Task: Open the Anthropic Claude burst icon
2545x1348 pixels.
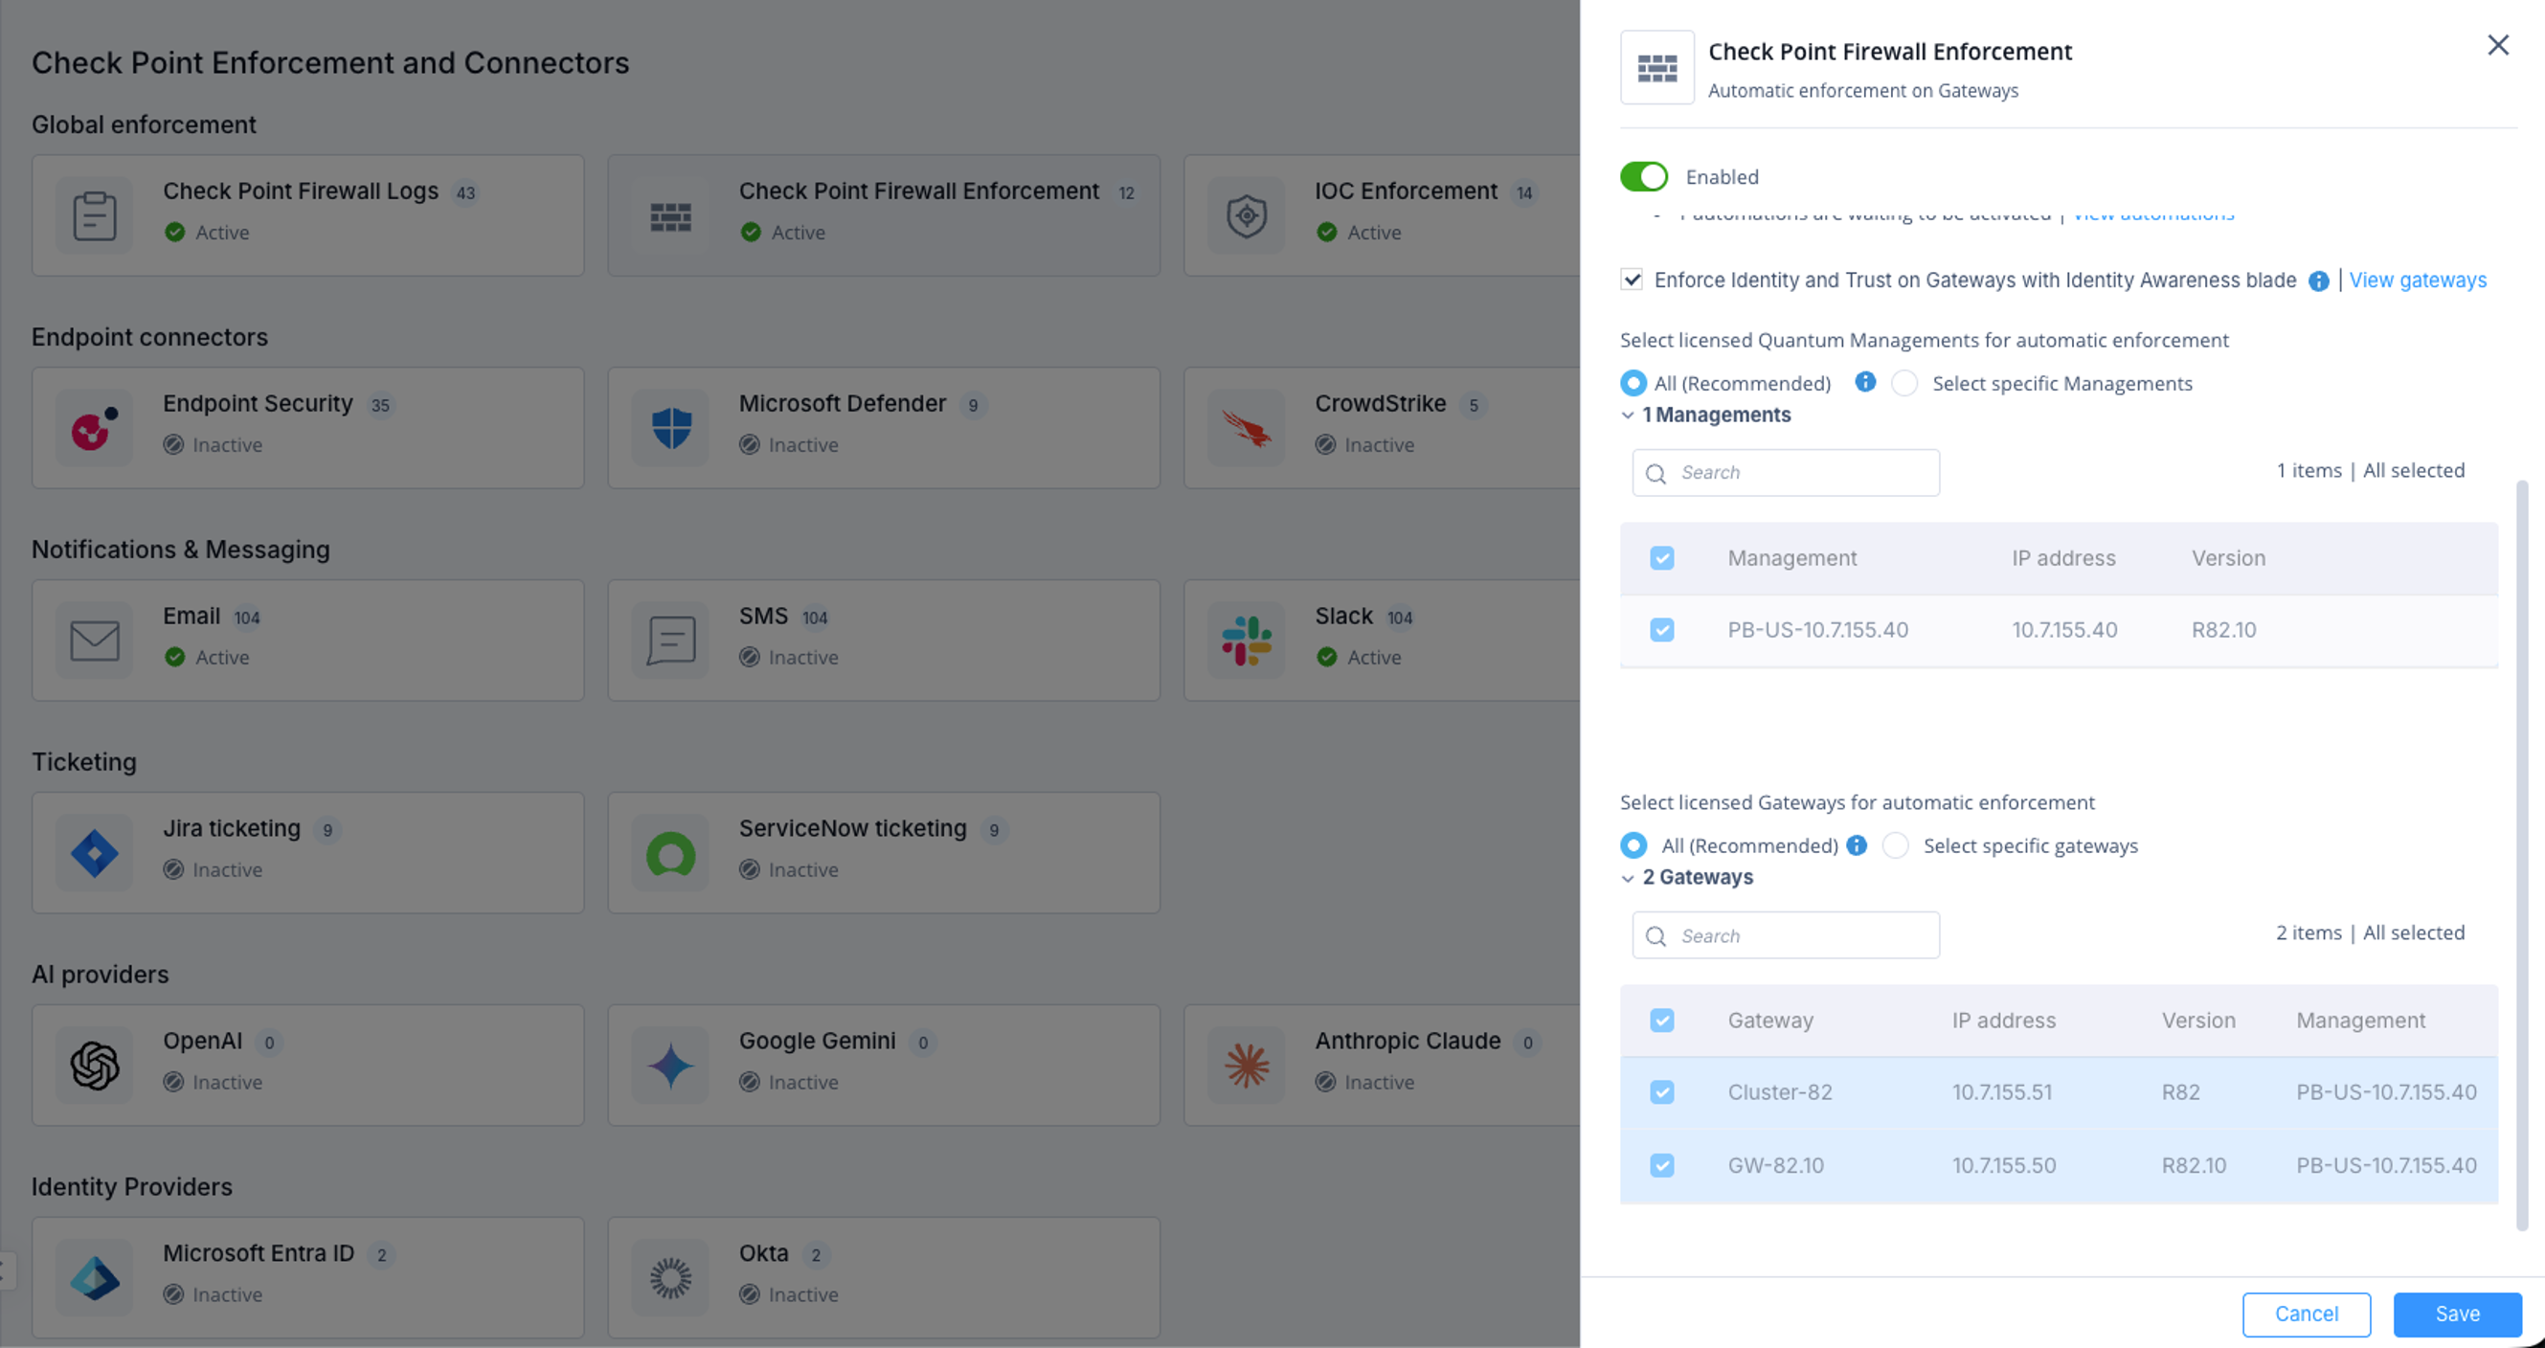Action: (x=1247, y=1065)
